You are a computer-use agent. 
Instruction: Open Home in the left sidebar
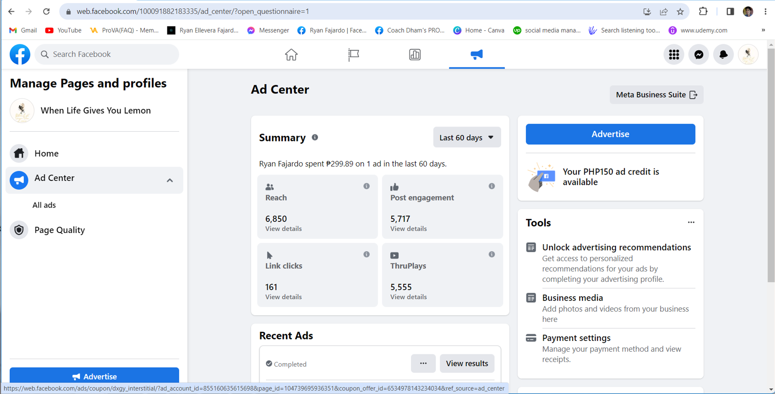click(94, 154)
